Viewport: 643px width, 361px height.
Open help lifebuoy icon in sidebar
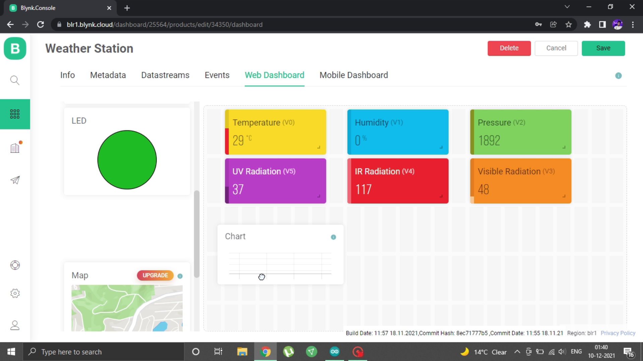pos(15,265)
